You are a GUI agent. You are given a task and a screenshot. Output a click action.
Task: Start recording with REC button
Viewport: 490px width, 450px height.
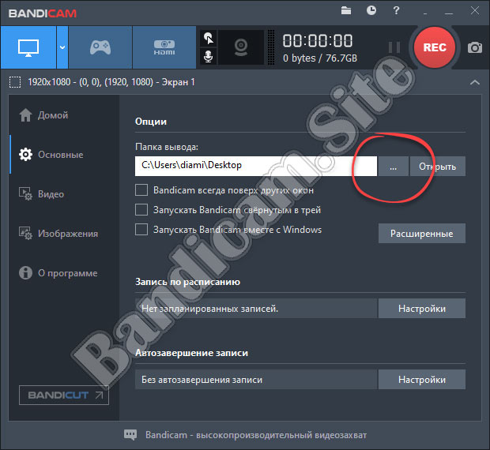pyautogui.click(x=435, y=47)
